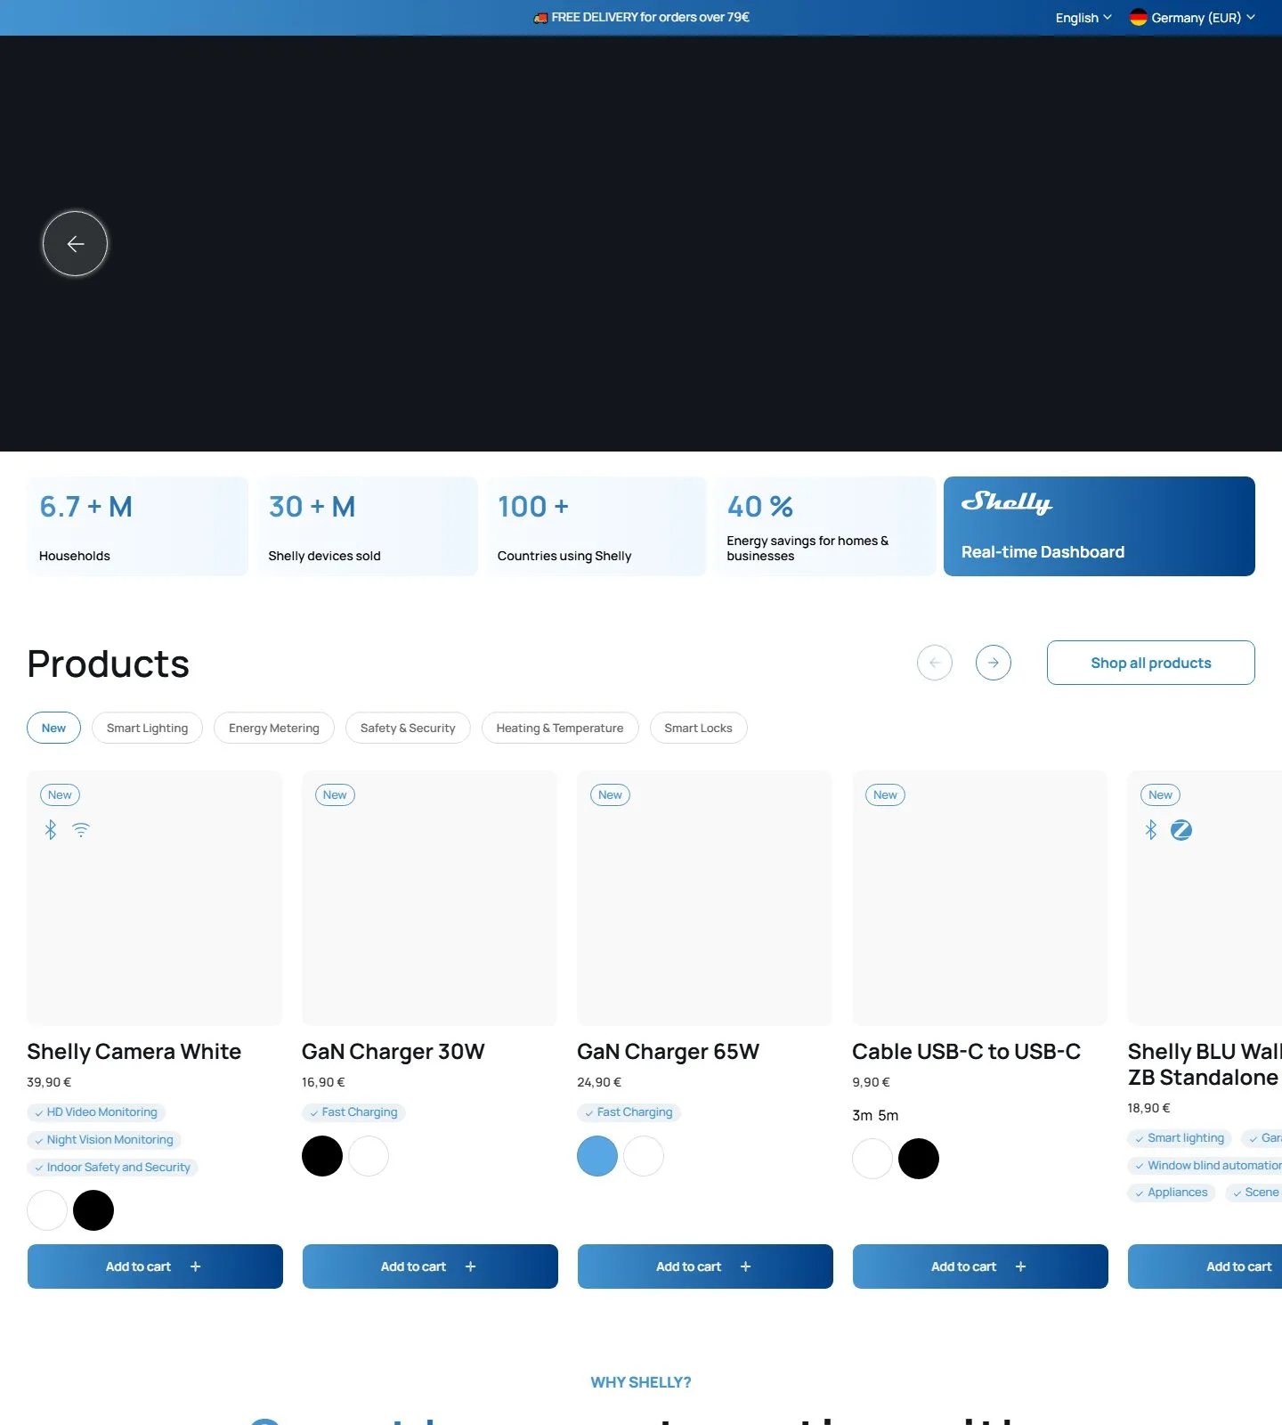
Task: Add Cable USB-C to USB-C to cart
Action: [980, 1266]
